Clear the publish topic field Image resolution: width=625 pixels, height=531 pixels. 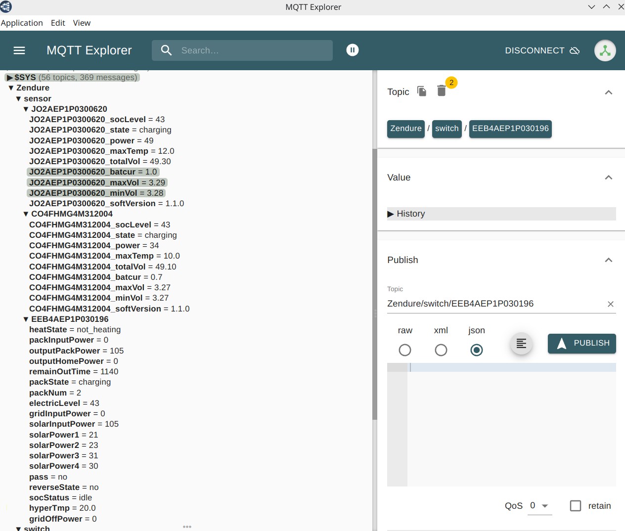[611, 304]
